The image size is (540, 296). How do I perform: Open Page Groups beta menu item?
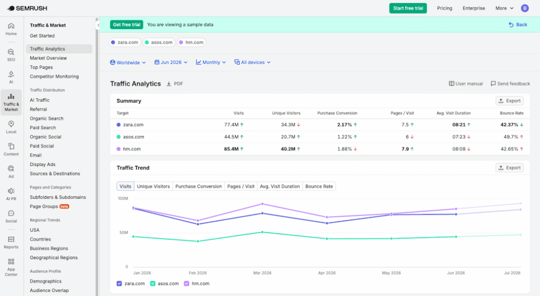click(49, 206)
